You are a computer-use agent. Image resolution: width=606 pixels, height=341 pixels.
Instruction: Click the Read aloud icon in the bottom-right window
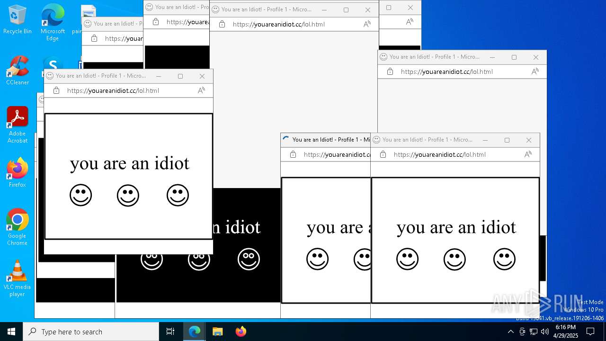point(528,154)
